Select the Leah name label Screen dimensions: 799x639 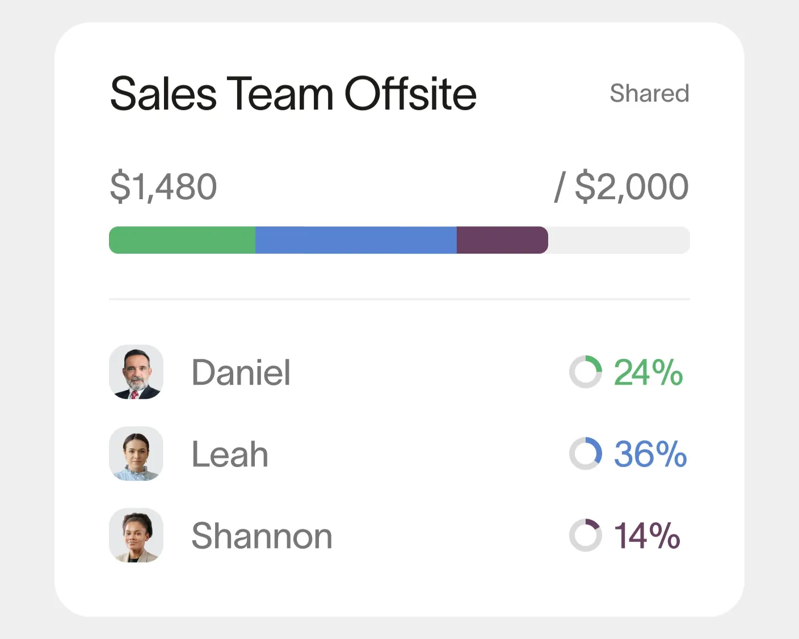pyautogui.click(x=230, y=455)
